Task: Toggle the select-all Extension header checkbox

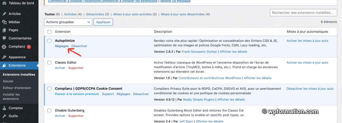Action: (x=49, y=32)
